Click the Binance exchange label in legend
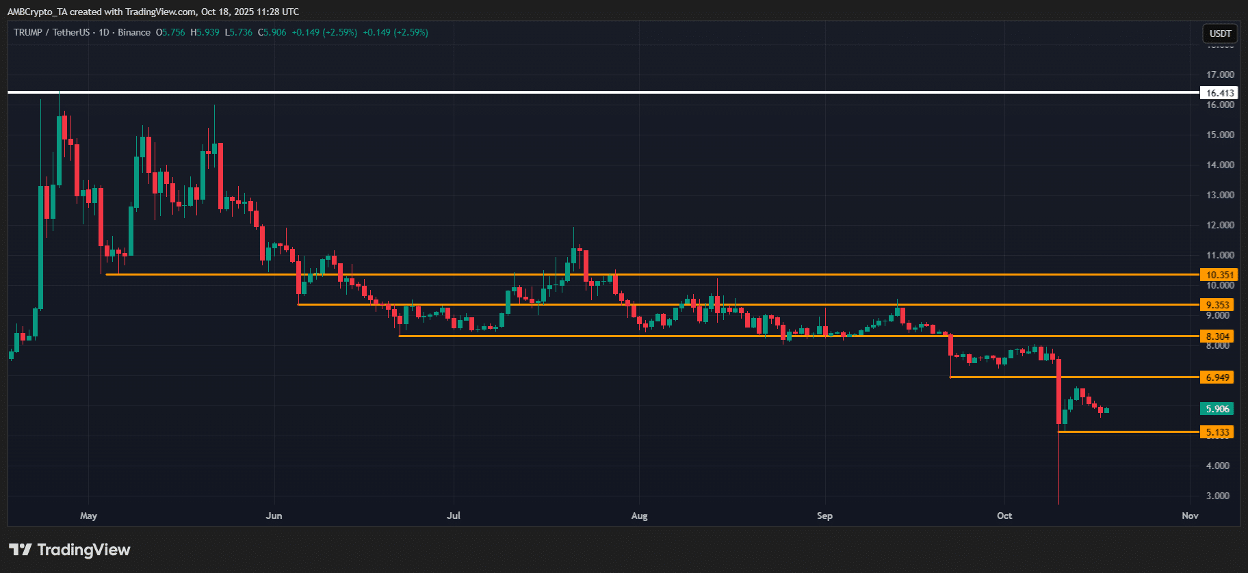Viewport: 1248px width, 573px height. (134, 32)
